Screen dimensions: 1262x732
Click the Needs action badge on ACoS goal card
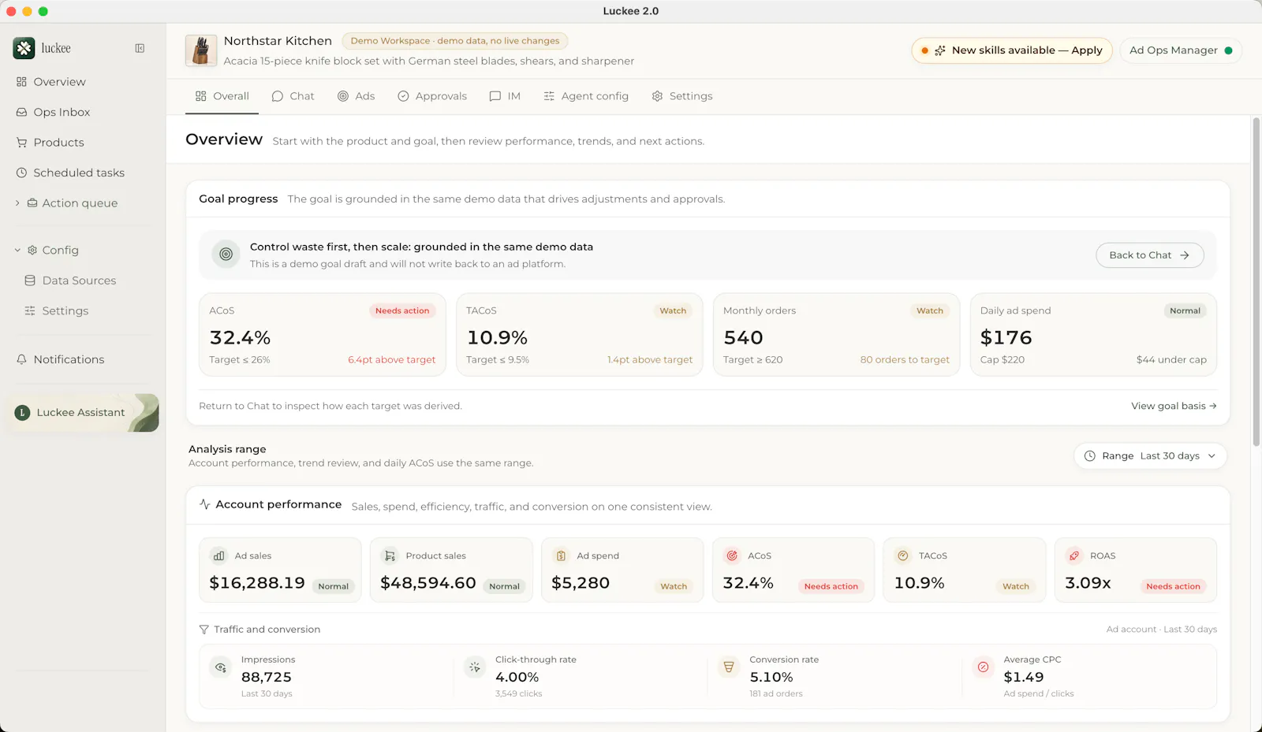(402, 311)
